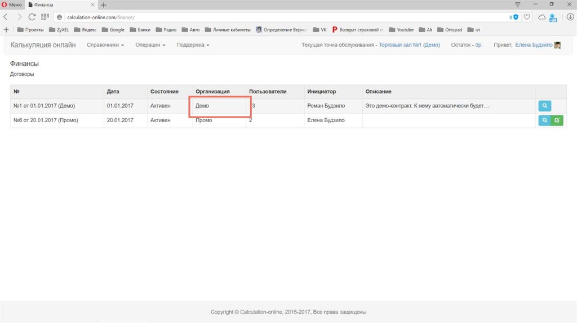This screenshot has width=577, height=323.
Task: Open the Speed Dial grid icon
Action: click(45, 17)
